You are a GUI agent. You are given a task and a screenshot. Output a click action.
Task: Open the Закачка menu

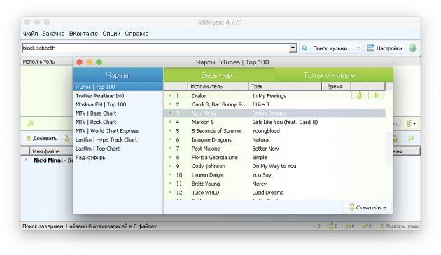[53, 34]
